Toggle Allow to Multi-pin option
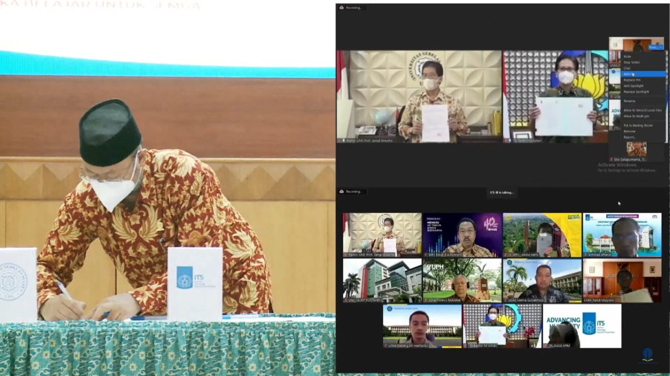This screenshot has width=670, height=376. tap(636, 116)
